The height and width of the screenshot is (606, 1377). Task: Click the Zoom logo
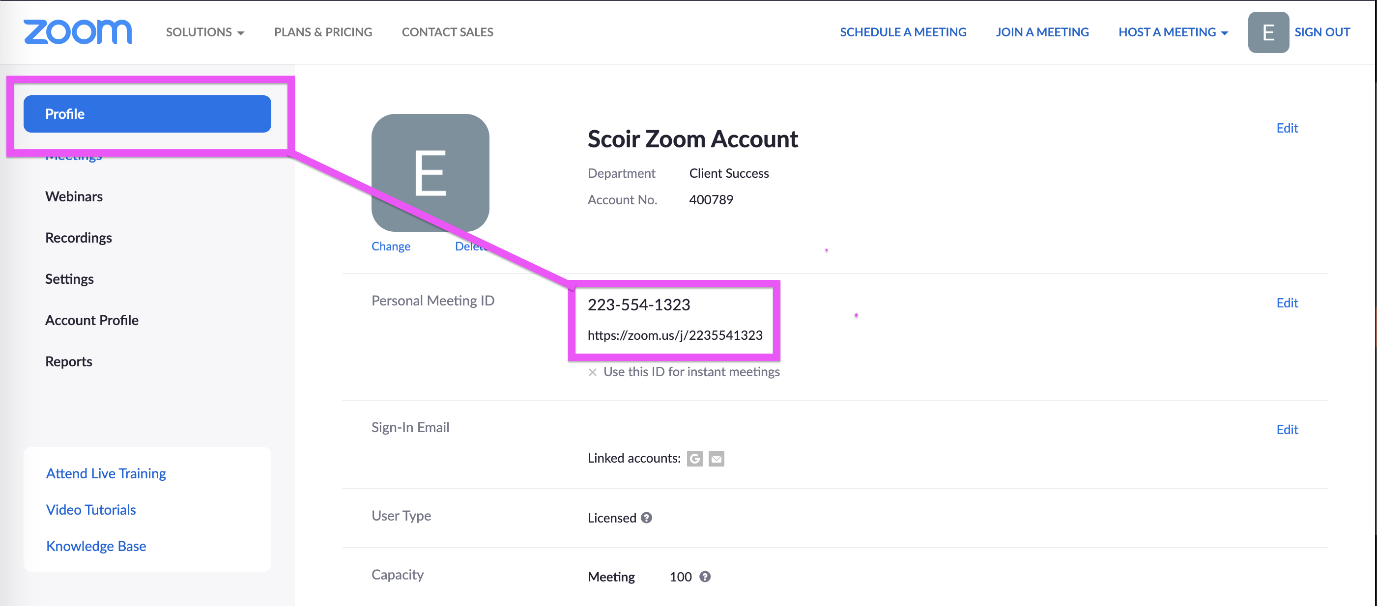click(78, 32)
